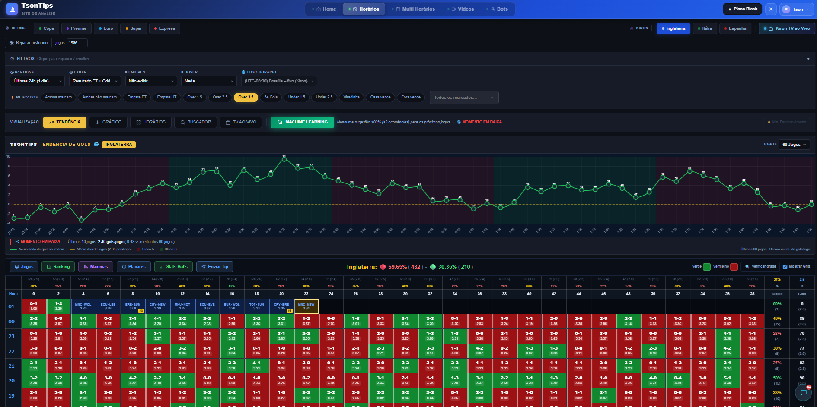
Task: Open the Partidas Últimas 24h dropdown
Action: [x=37, y=81]
